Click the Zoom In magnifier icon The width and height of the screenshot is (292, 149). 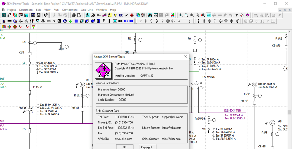tap(181, 15)
